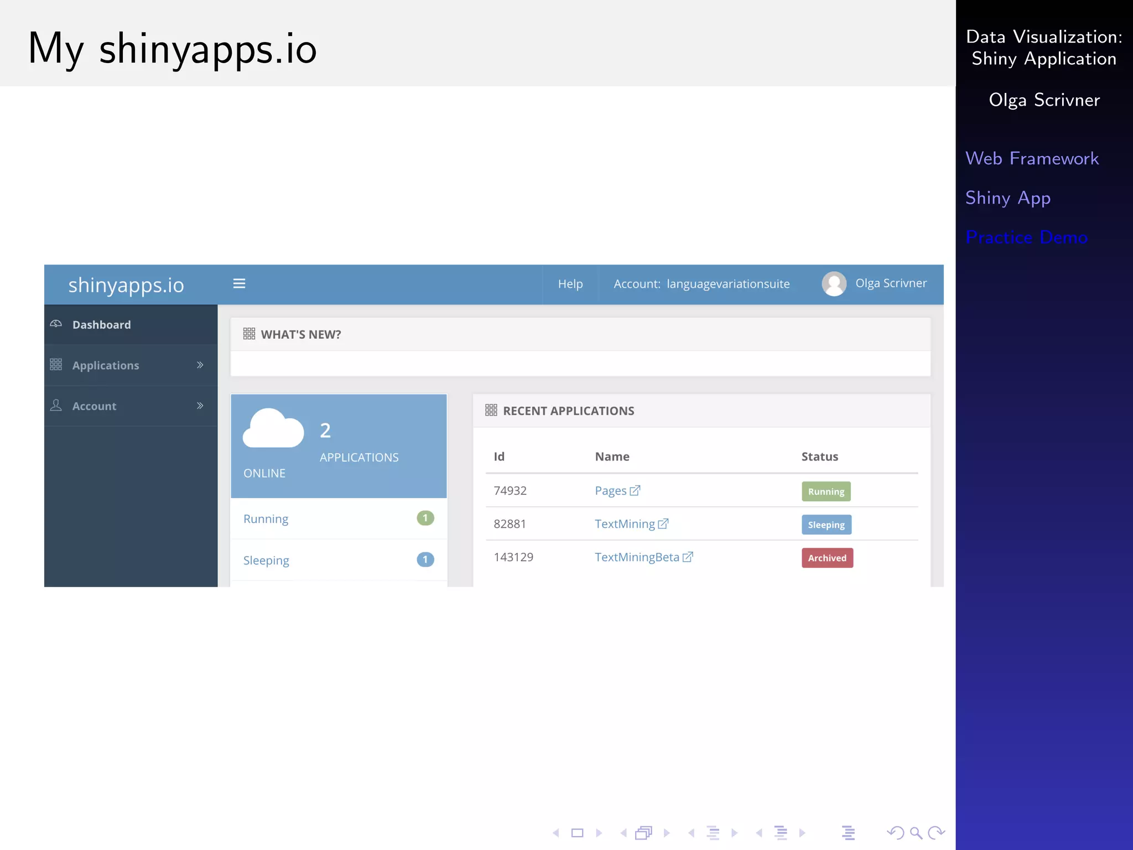Click the shinyapps.io logo in the header
Image resolution: width=1133 pixels, height=850 pixels.
[126, 285]
